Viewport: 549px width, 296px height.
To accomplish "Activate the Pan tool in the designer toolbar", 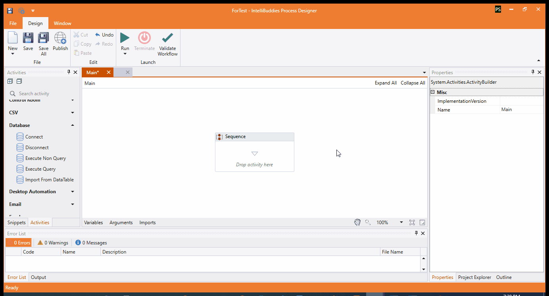I will coord(357,222).
